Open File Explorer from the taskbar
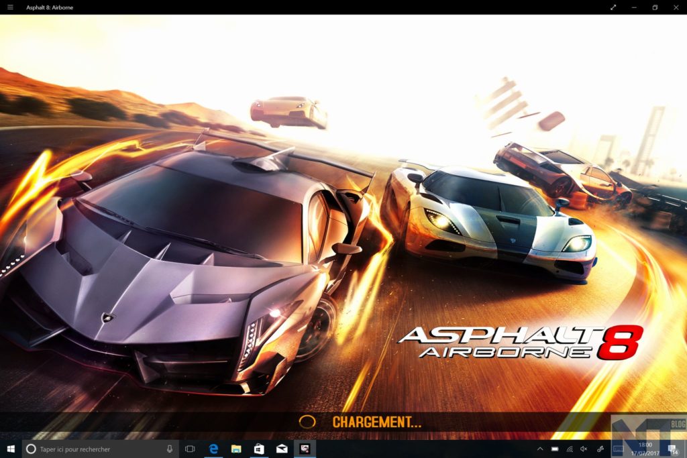Image resolution: width=687 pixels, height=458 pixels. 236,449
